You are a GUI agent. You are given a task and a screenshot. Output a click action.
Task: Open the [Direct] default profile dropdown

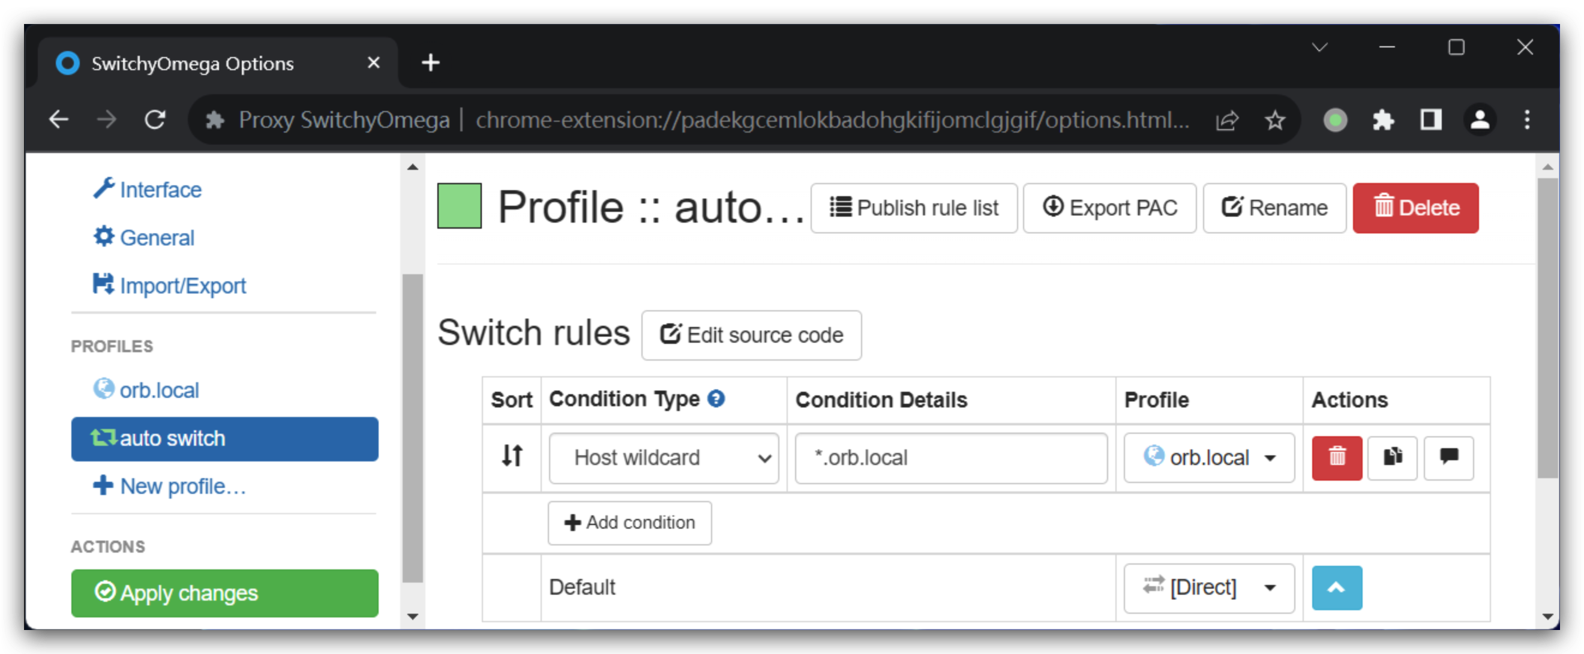1208,587
